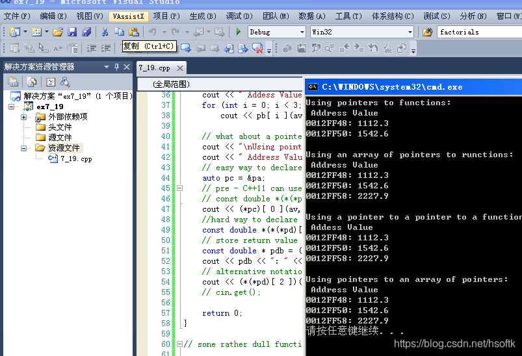The width and height of the screenshot is (522, 356).
Task: Click the Find in Files binoculars icon
Action: 428,32
